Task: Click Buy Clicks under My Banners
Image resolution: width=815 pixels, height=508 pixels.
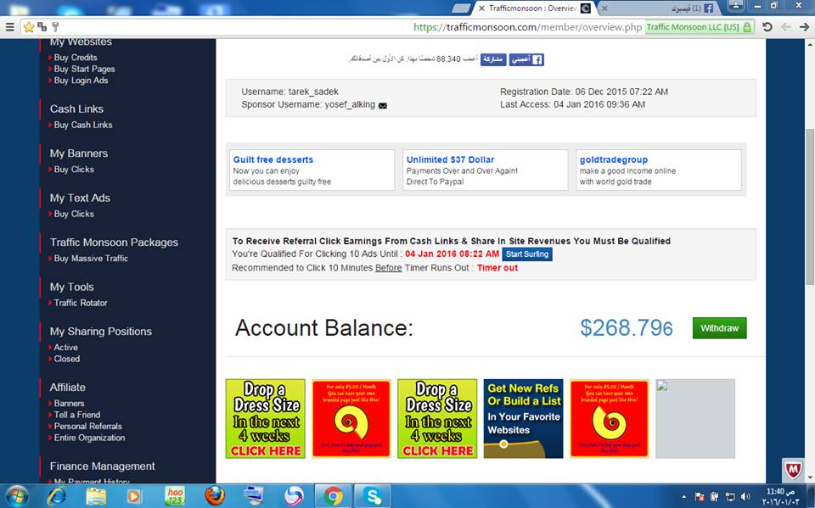Action: (74, 170)
